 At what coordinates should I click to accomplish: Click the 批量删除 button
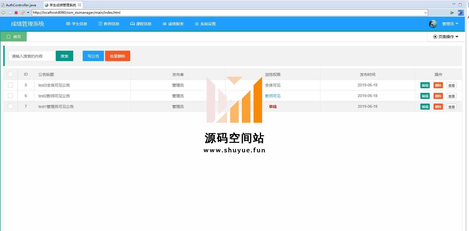118,56
